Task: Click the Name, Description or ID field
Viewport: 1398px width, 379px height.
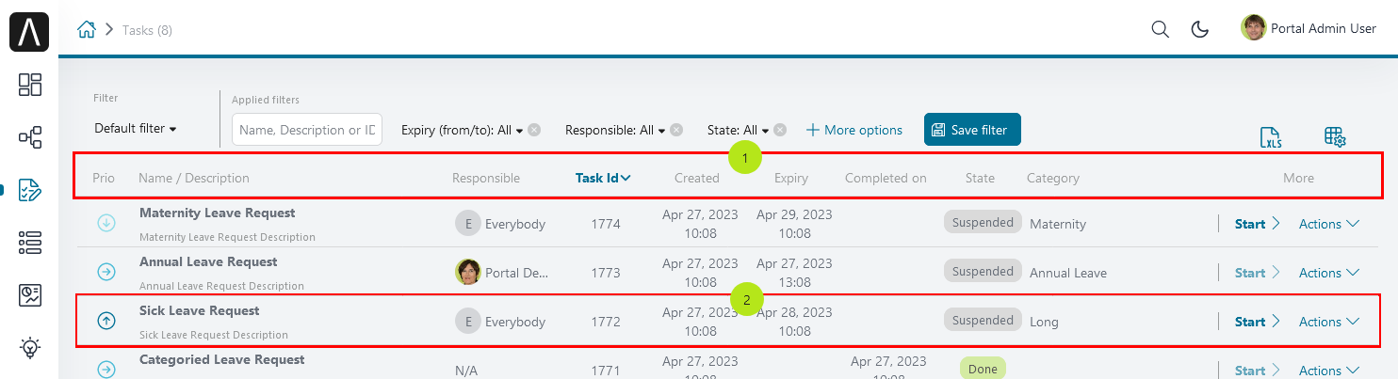Action: [x=307, y=130]
